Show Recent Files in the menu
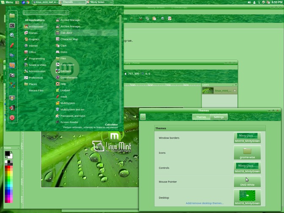This screenshot has width=284, height=213. (36, 90)
